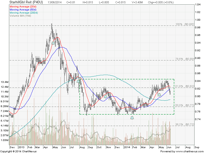Click the 2013 year label on the time axis
This screenshot has height=153, width=204.
(x=21, y=147)
